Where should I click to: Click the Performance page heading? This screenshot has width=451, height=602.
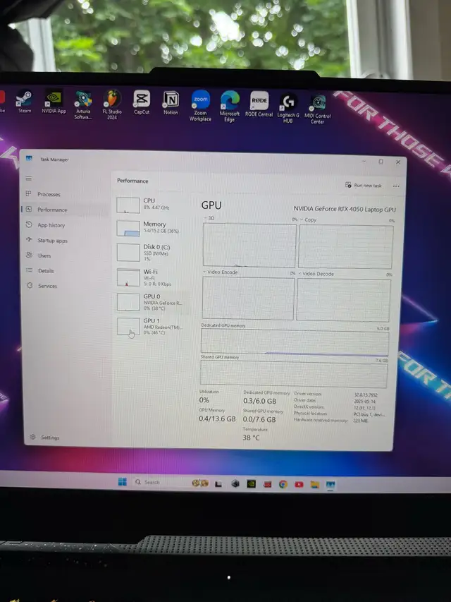pos(132,181)
